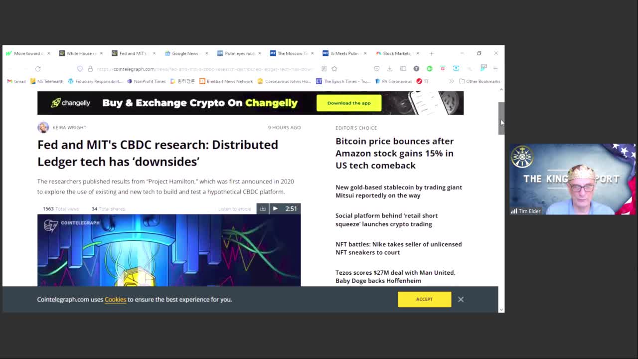Click the Cointelegraph logo on article image
The height and width of the screenshot is (359, 638).
(x=72, y=225)
